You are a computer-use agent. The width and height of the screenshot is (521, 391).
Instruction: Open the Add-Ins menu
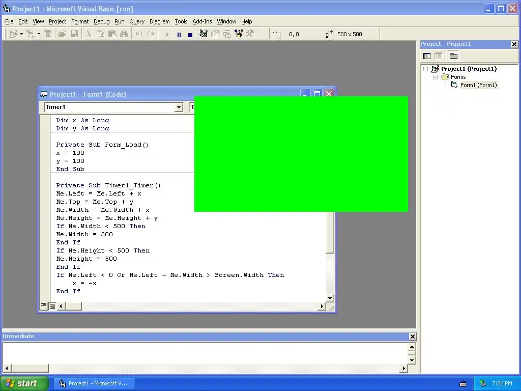(202, 21)
